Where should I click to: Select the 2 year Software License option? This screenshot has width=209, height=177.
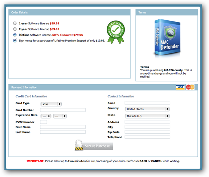[x=15, y=29]
